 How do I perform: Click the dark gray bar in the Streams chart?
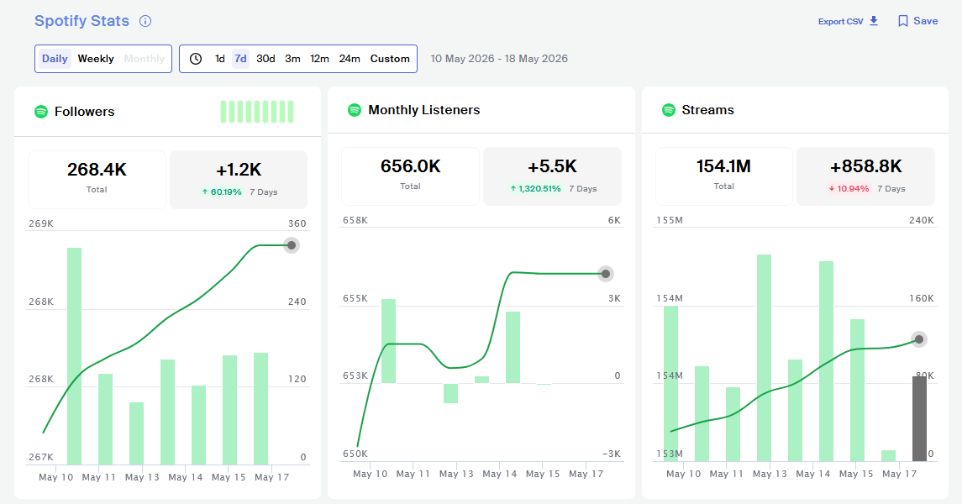(919, 418)
